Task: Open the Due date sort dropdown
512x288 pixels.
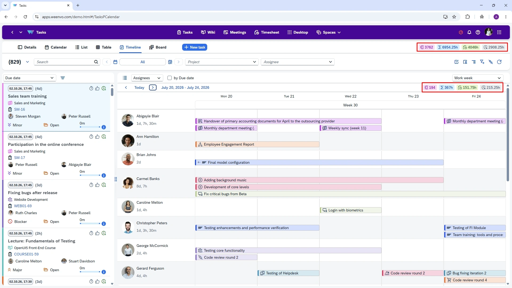Action: [x=30, y=78]
